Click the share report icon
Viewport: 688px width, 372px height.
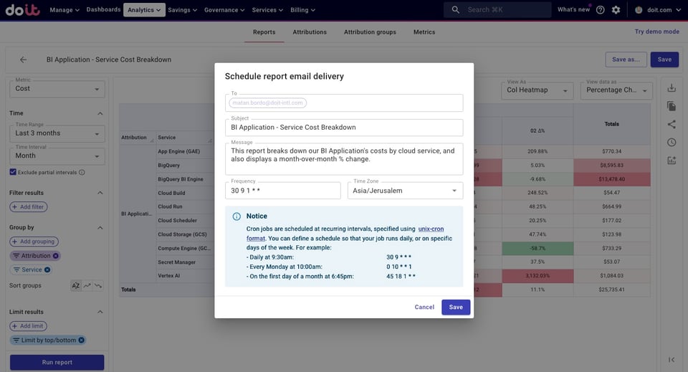pos(672,125)
